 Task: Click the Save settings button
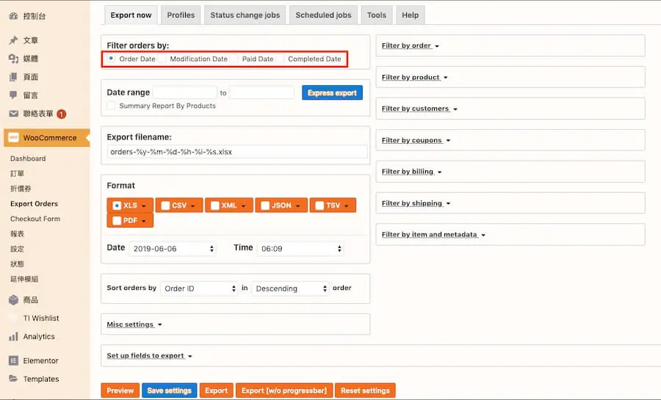coord(170,390)
